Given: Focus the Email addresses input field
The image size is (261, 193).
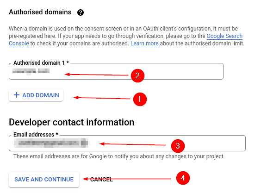Looking at the screenshot, I should click(x=127, y=143).
